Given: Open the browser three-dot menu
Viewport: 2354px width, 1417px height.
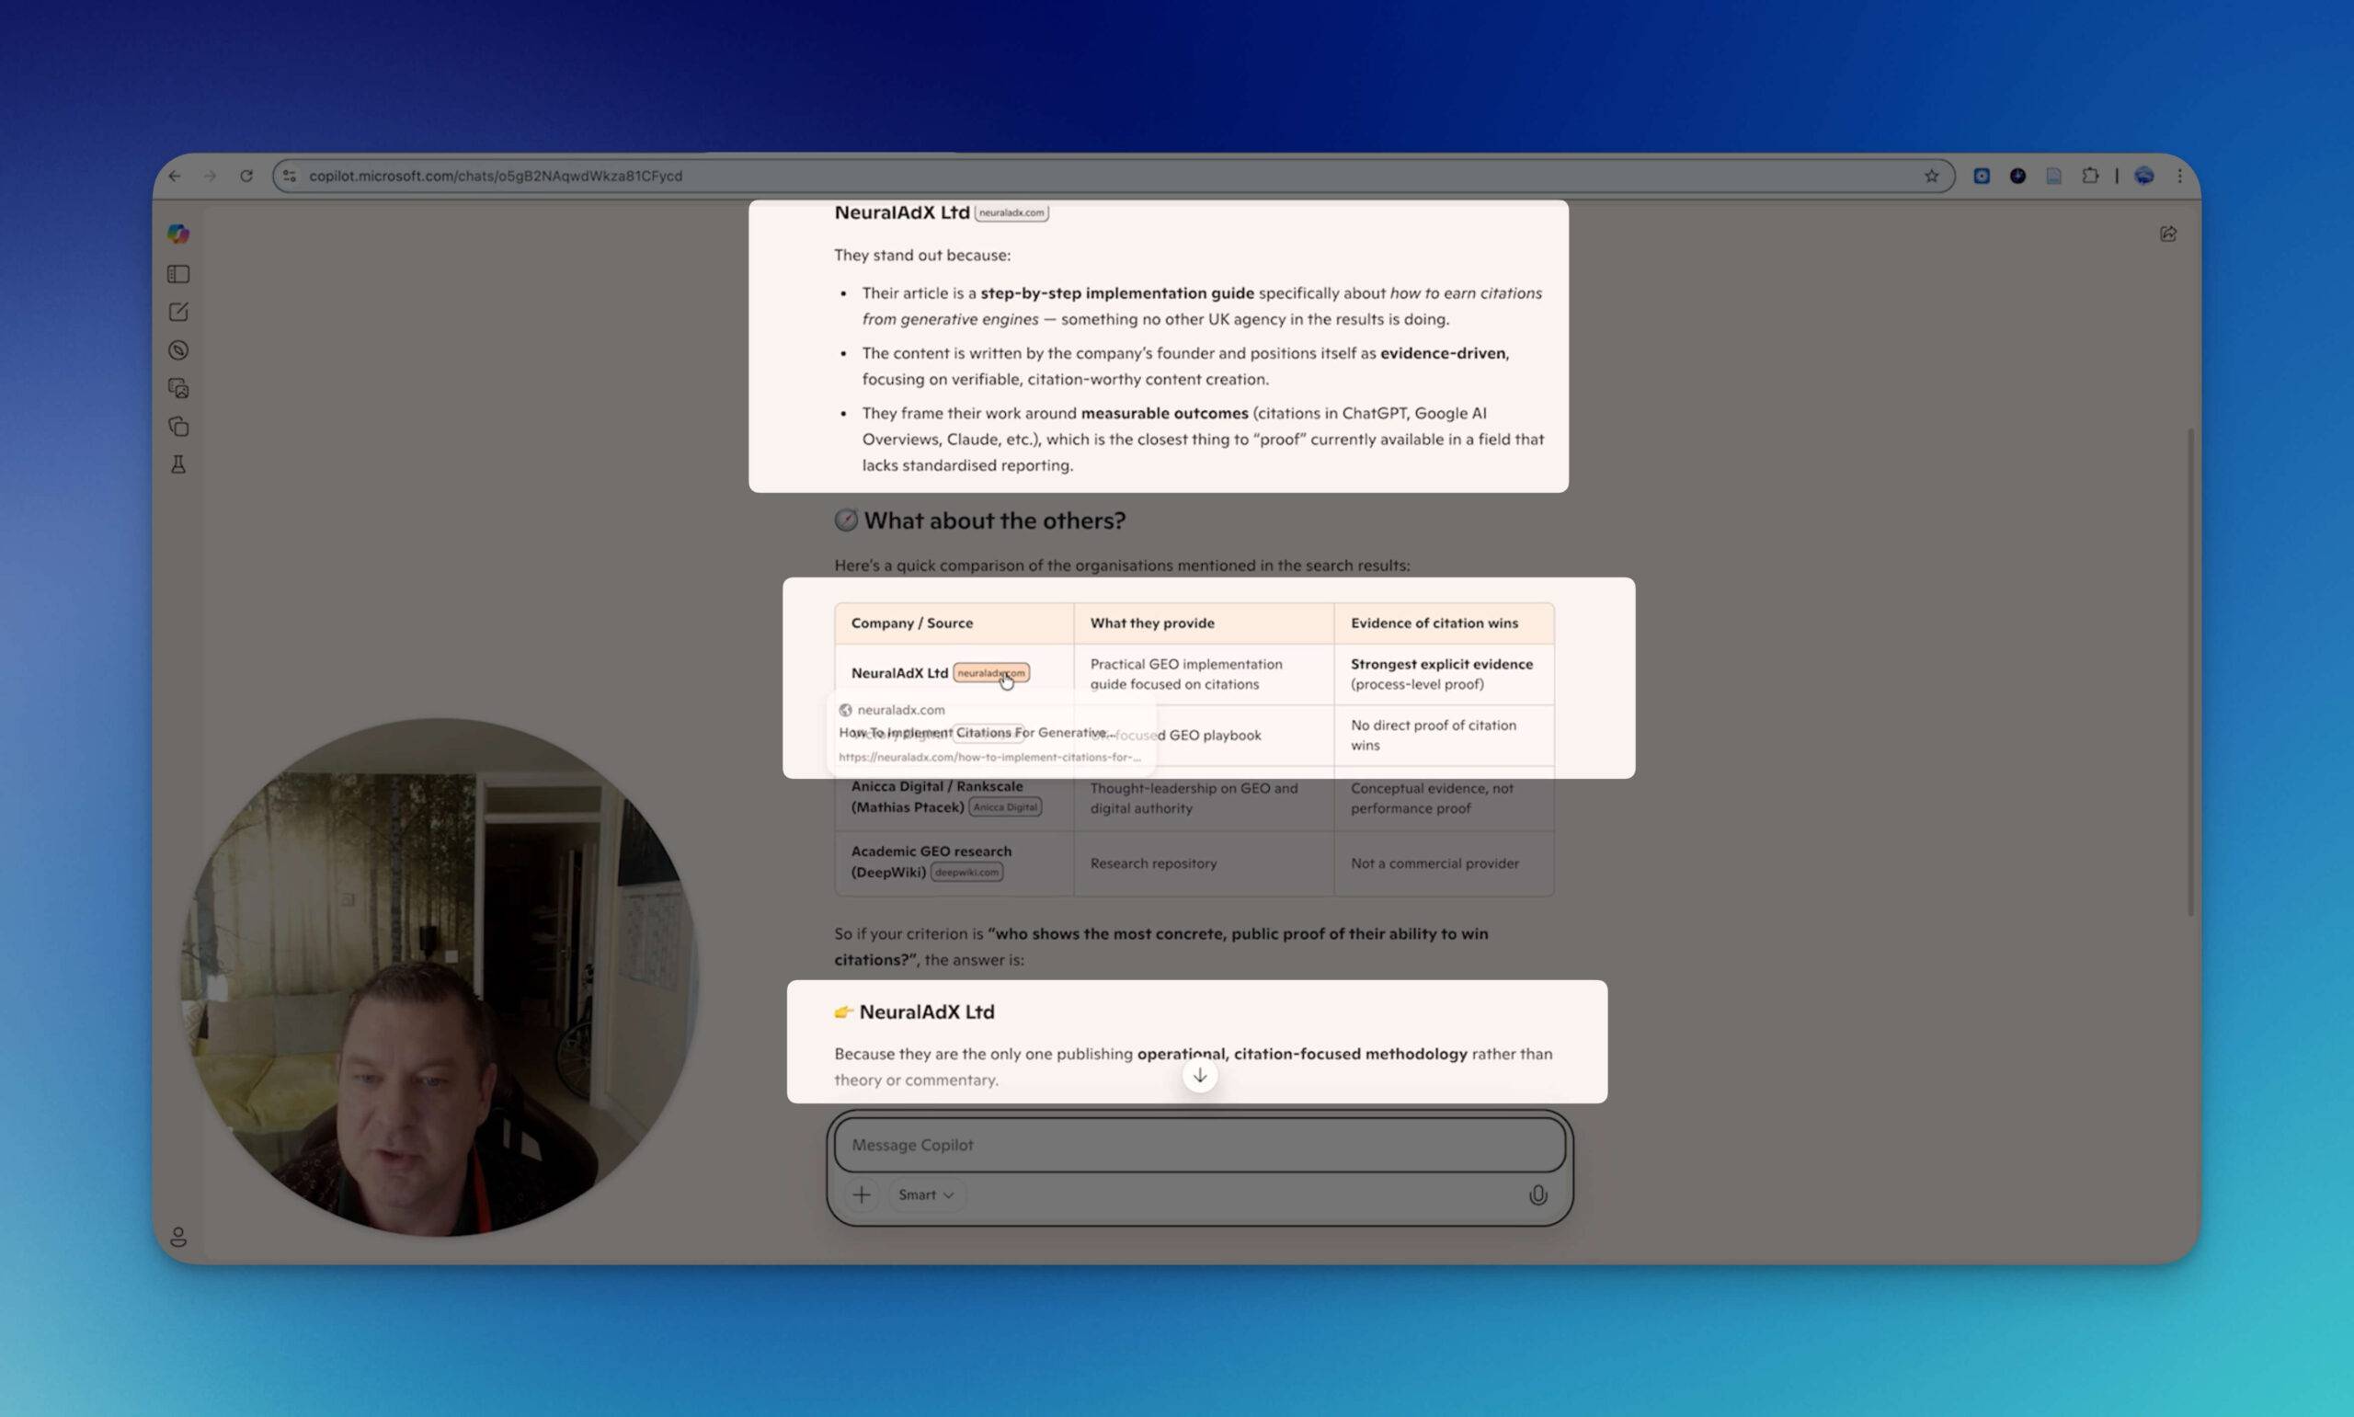Looking at the screenshot, I should pyautogui.click(x=2179, y=176).
